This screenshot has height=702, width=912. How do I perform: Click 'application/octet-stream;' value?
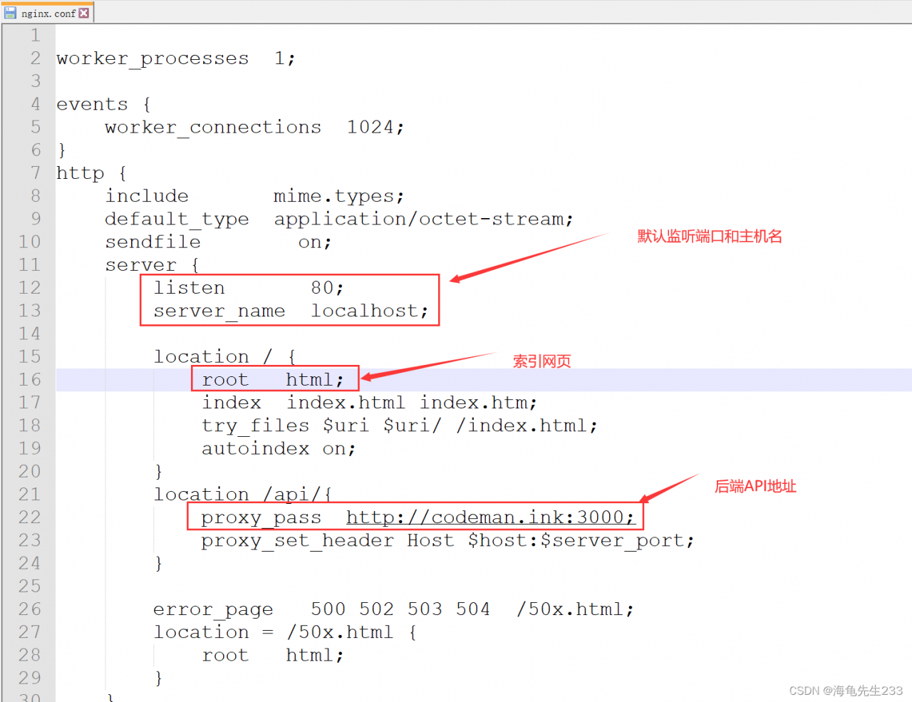pyautogui.click(x=424, y=220)
